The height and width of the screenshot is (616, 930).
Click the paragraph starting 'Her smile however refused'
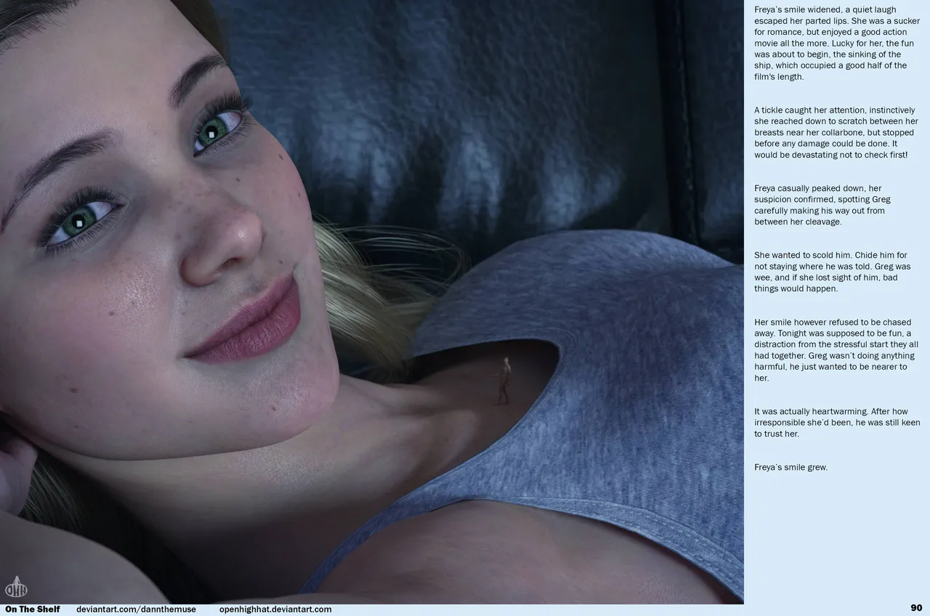coord(836,350)
